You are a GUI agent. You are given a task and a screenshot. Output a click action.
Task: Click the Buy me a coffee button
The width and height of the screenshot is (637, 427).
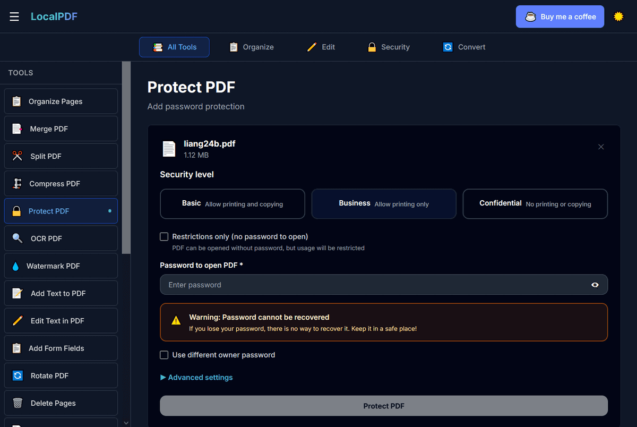(560, 16)
